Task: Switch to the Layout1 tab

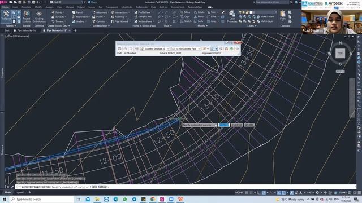Action: (x=19, y=192)
